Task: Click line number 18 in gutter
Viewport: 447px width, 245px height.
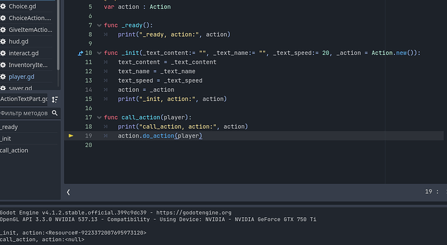Action: [88, 126]
